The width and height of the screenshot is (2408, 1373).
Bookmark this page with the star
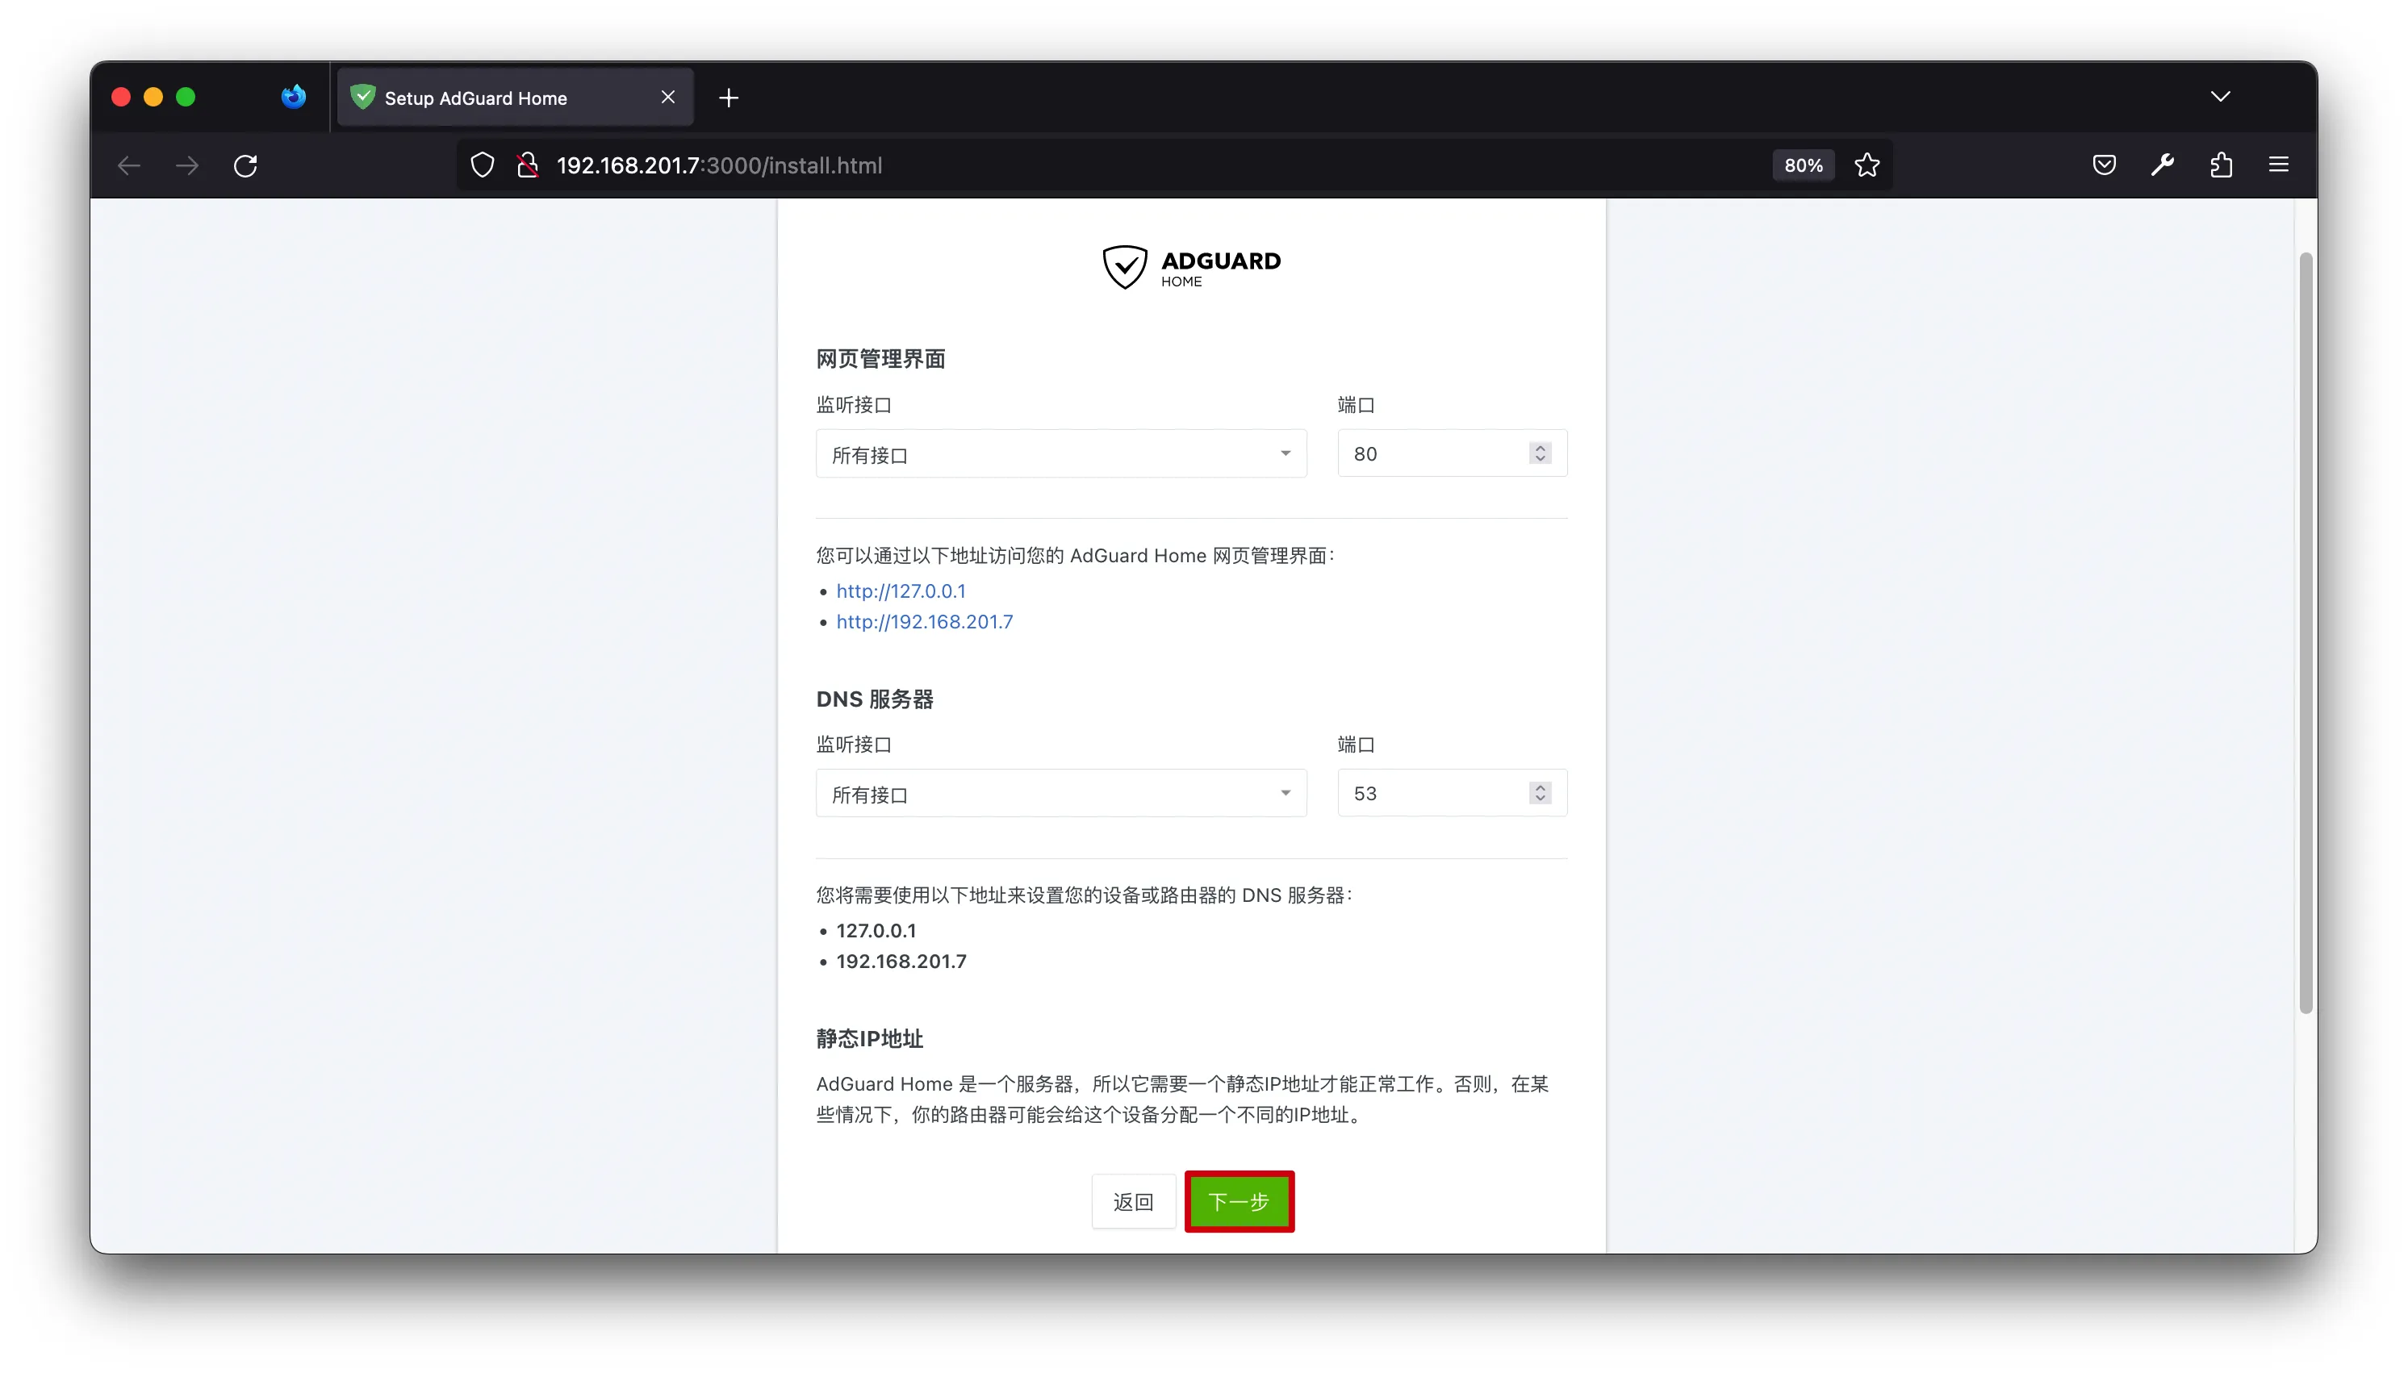(1867, 166)
